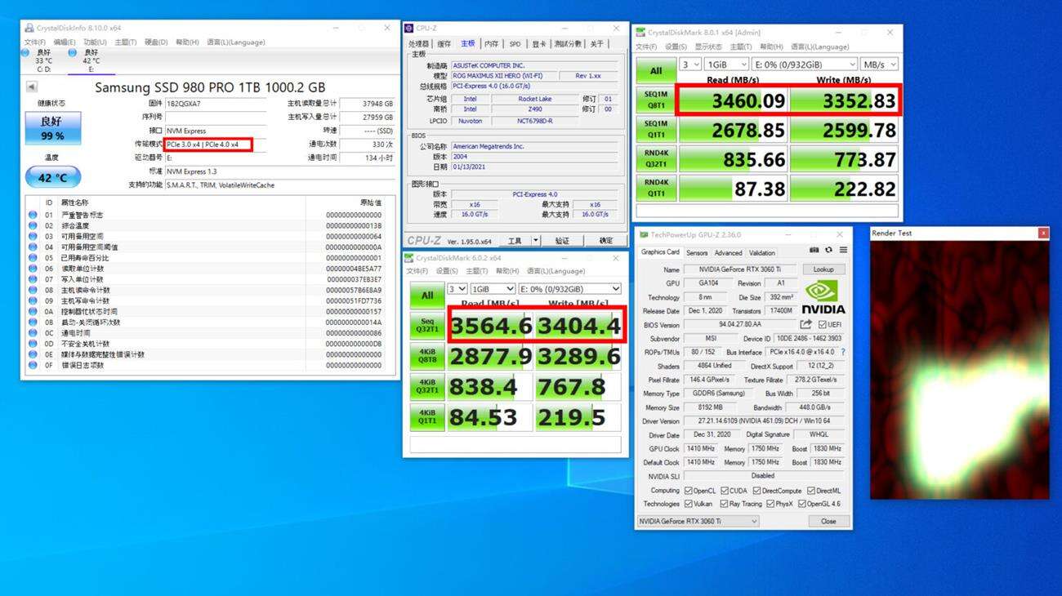The image size is (1062, 596).
Task: Click CrystalDiskInfo previous disk arrow
Action: [32, 87]
